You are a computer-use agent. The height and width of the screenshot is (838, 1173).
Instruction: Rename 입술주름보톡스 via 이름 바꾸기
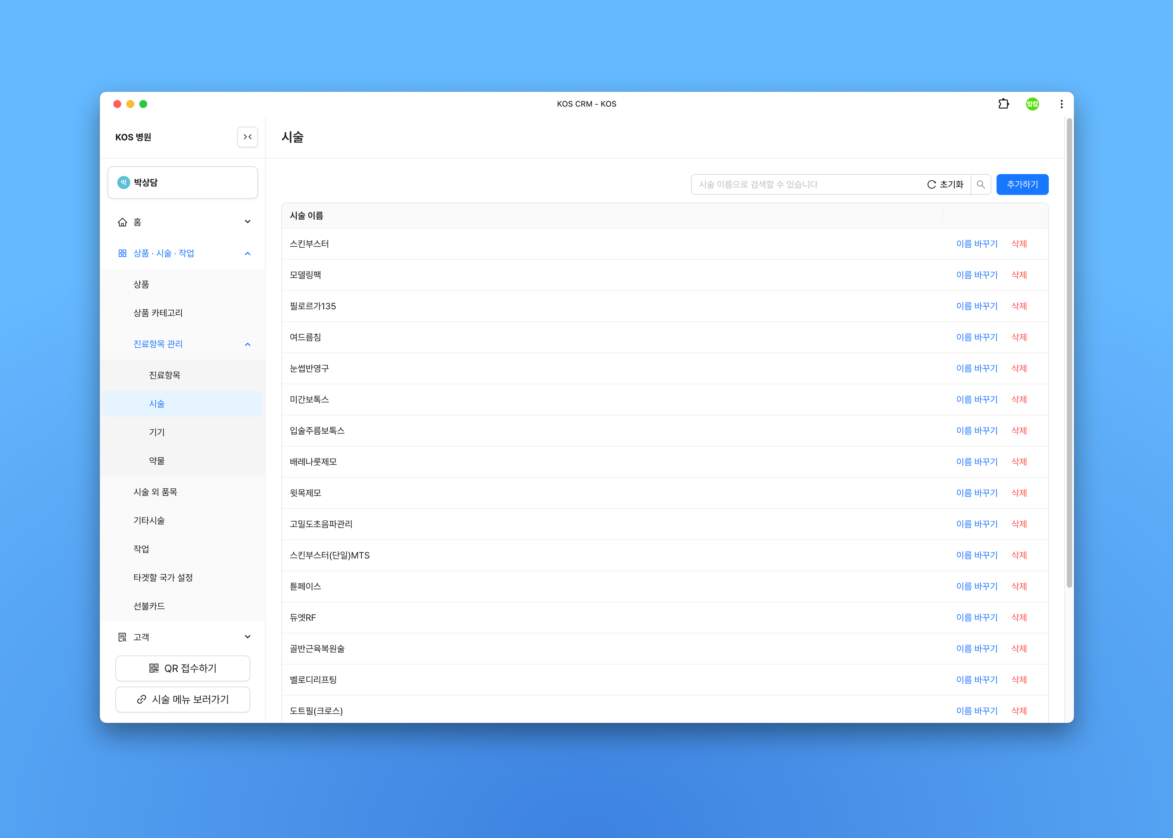(977, 431)
